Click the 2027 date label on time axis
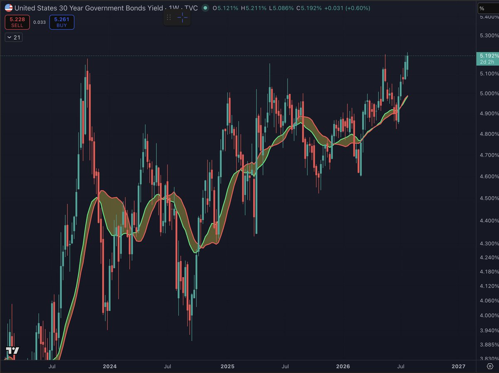Screen dimensions: 499x373 [x=459, y=366]
